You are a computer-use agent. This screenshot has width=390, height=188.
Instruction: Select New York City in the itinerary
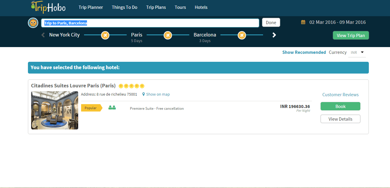64,35
